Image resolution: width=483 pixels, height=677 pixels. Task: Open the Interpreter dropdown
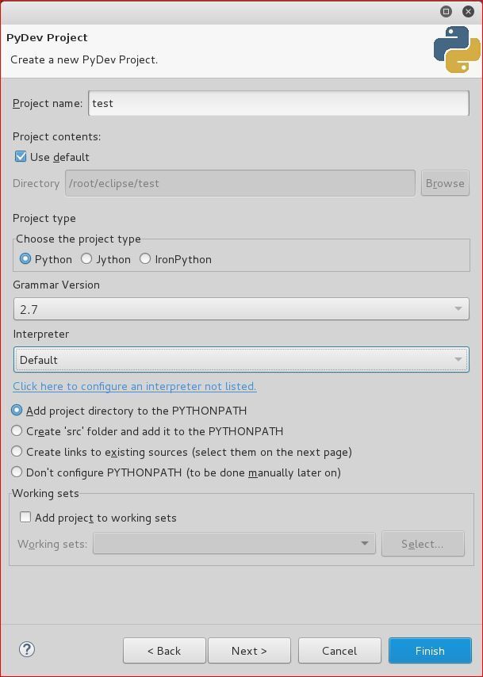241,359
